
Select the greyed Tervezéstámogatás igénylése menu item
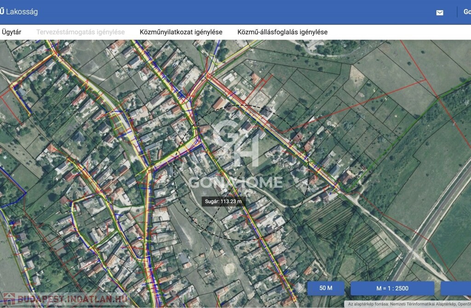(80, 32)
